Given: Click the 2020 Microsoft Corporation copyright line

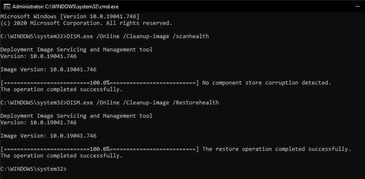Looking at the screenshot, I should [86, 23].
